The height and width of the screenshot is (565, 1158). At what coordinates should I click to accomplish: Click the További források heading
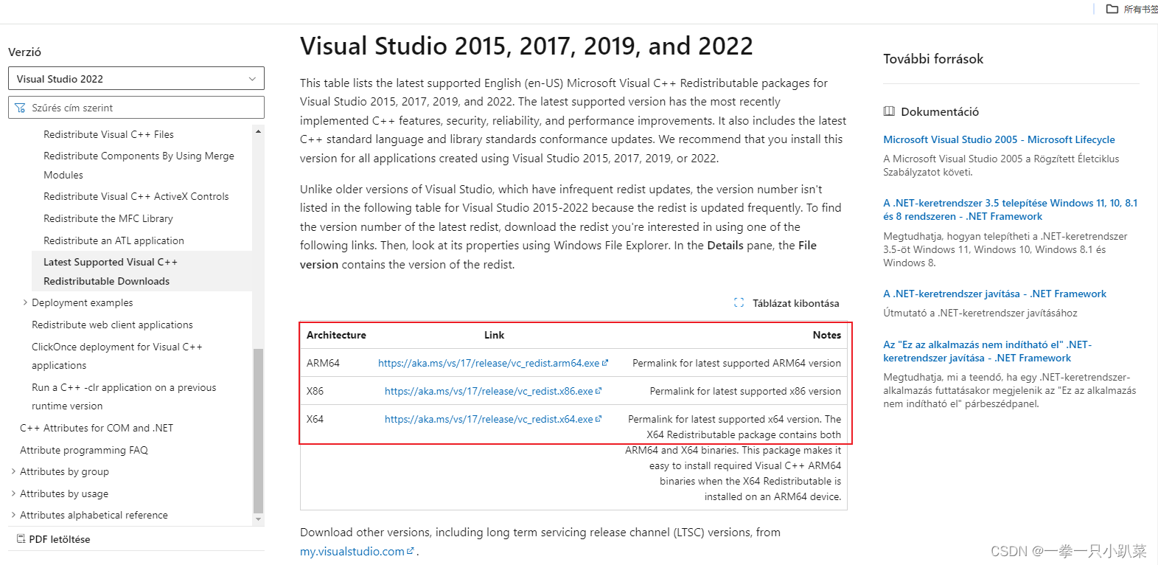click(933, 59)
